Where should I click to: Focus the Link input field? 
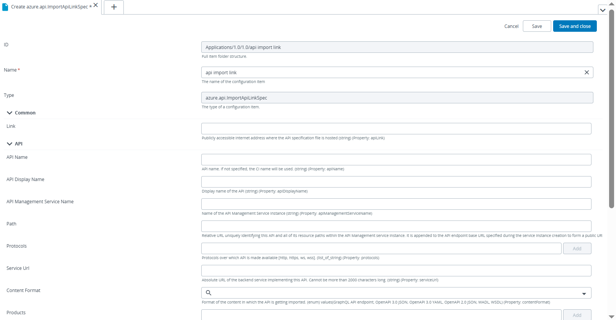tap(396, 129)
